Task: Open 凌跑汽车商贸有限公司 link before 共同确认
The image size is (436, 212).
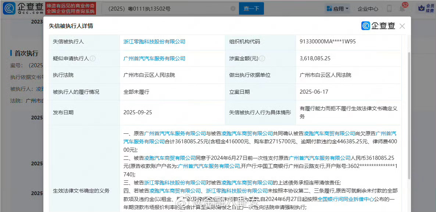Action: coord(247,133)
